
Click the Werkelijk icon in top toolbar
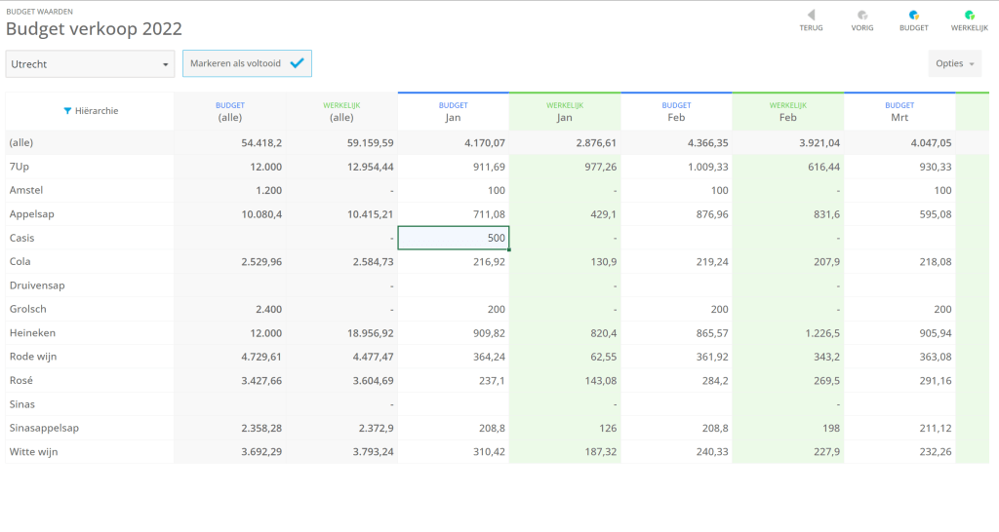969,16
